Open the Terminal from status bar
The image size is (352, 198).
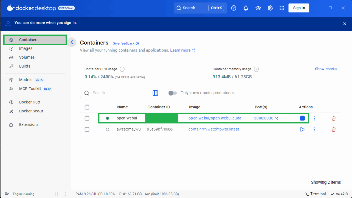(x=316, y=194)
